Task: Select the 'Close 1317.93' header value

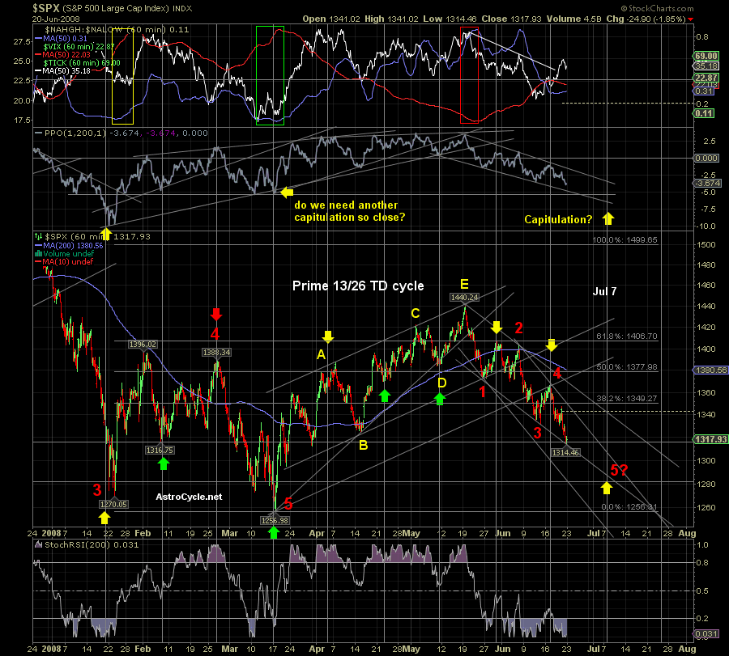Action: 511,19
